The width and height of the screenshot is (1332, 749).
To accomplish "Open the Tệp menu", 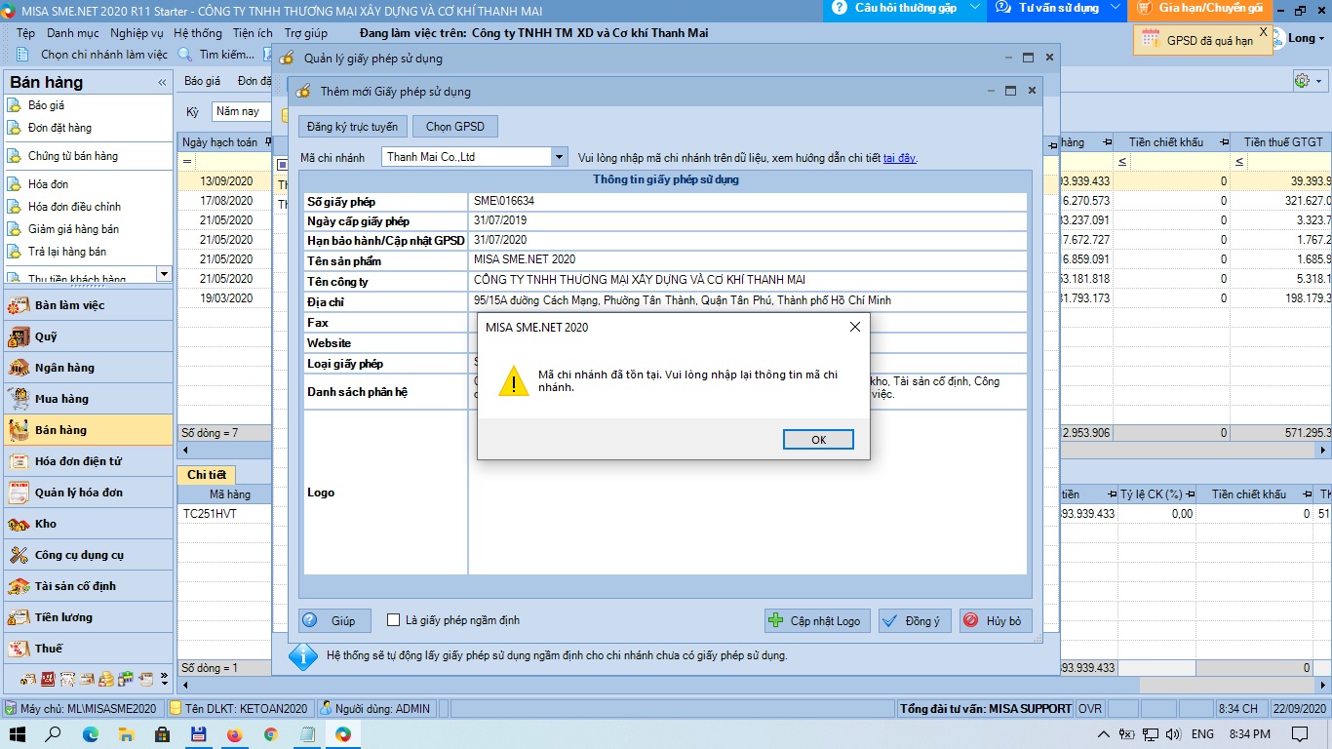I will click(x=25, y=33).
